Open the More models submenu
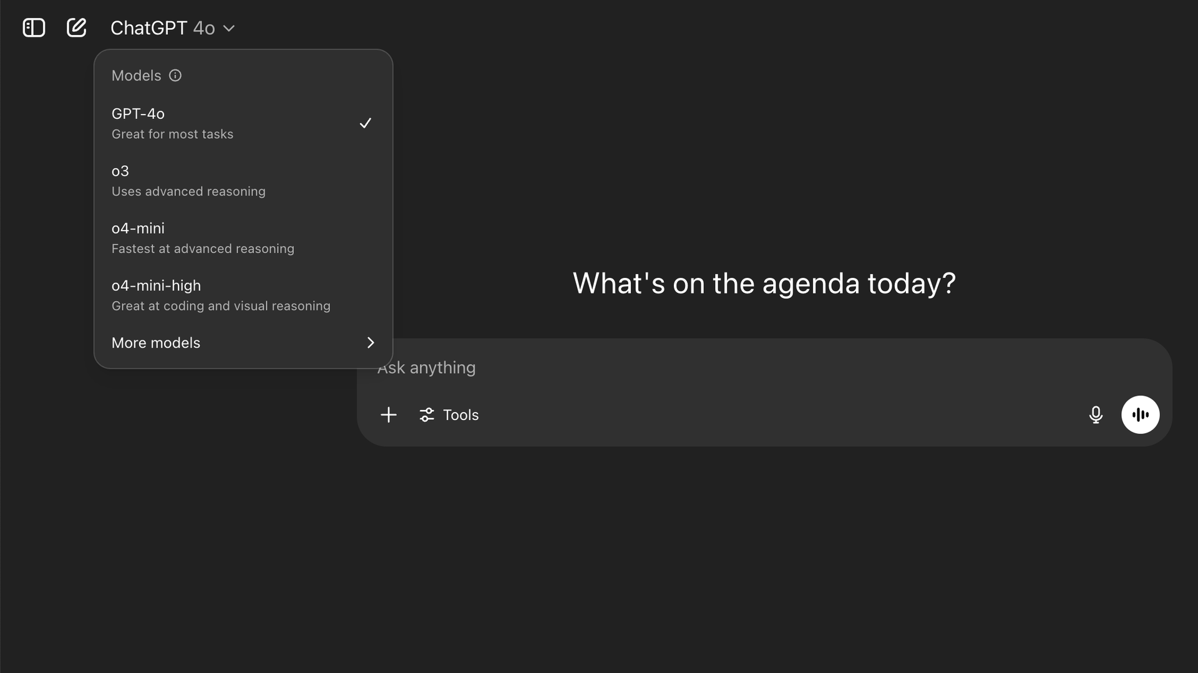The height and width of the screenshot is (673, 1198). pyautogui.click(x=156, y=343)
